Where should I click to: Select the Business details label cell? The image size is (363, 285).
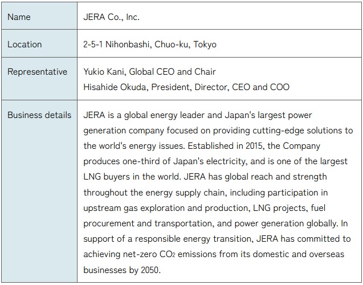coord(39,191)
